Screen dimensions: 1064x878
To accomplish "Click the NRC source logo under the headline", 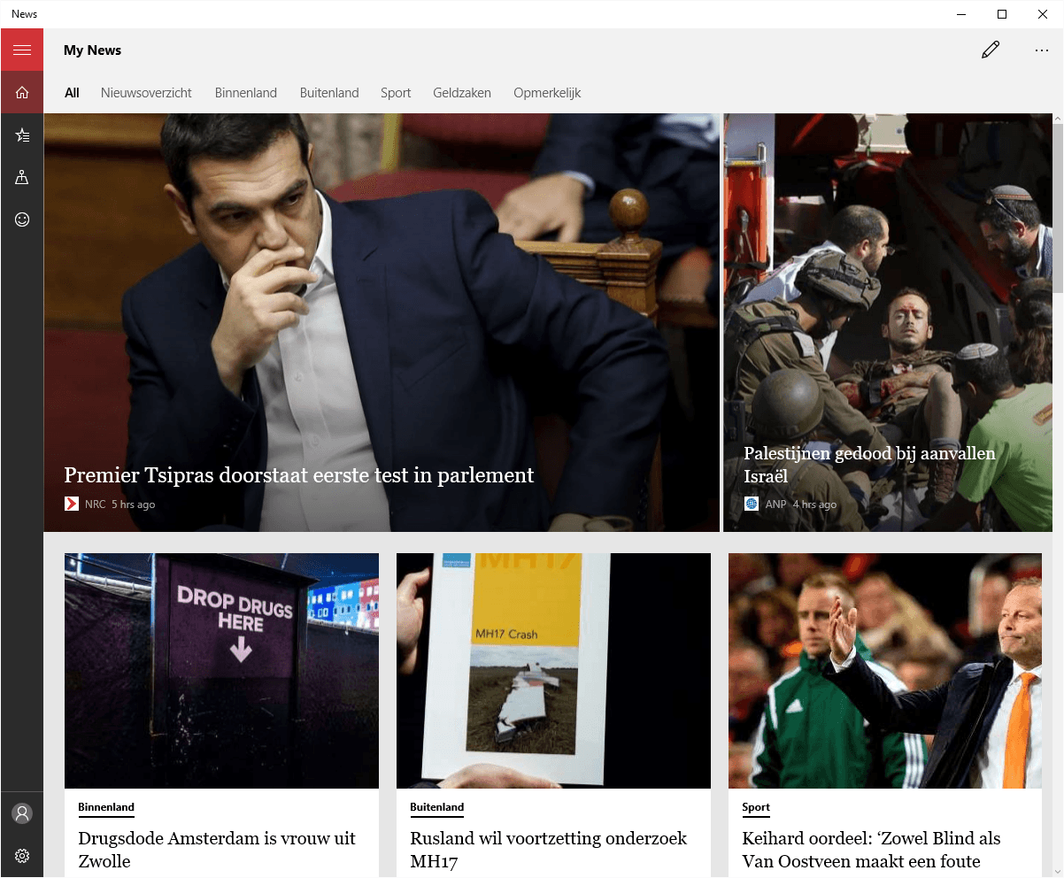I will [x=71, y=503].
